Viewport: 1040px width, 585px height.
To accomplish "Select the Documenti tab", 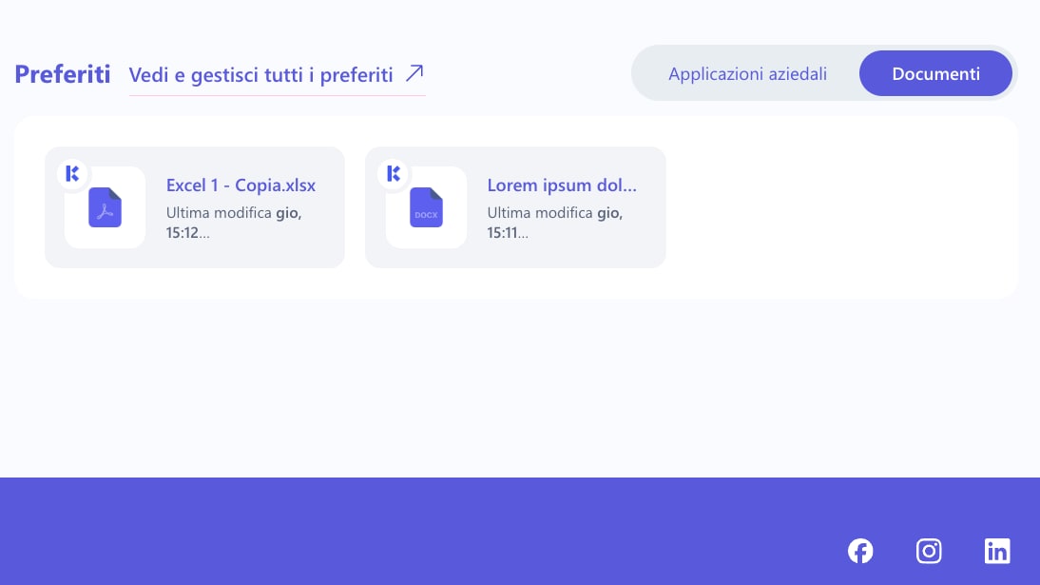I will [935, 73].
